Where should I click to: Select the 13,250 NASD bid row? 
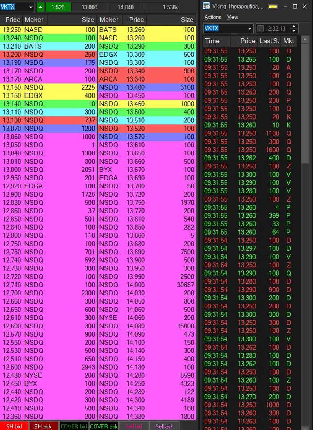pos(48,30)
